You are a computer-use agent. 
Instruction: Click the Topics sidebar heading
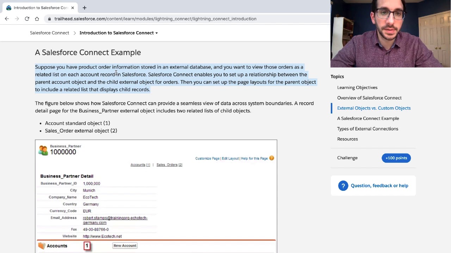(x=337, y=77)
